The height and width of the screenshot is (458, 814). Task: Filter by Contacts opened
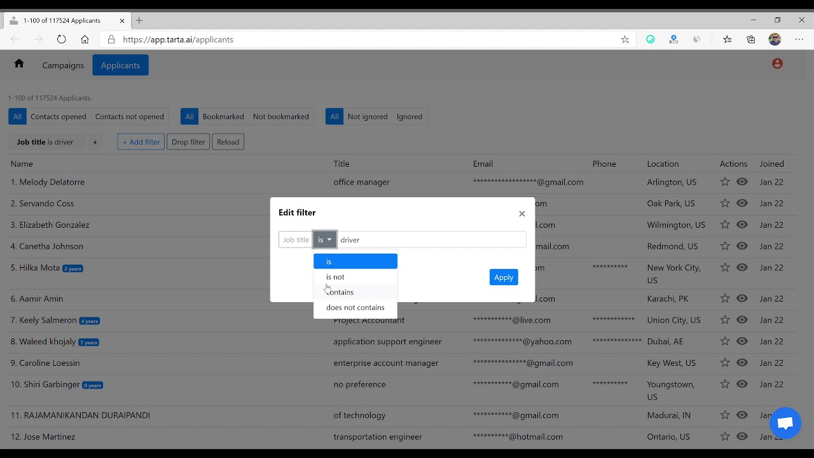point(59,116)
